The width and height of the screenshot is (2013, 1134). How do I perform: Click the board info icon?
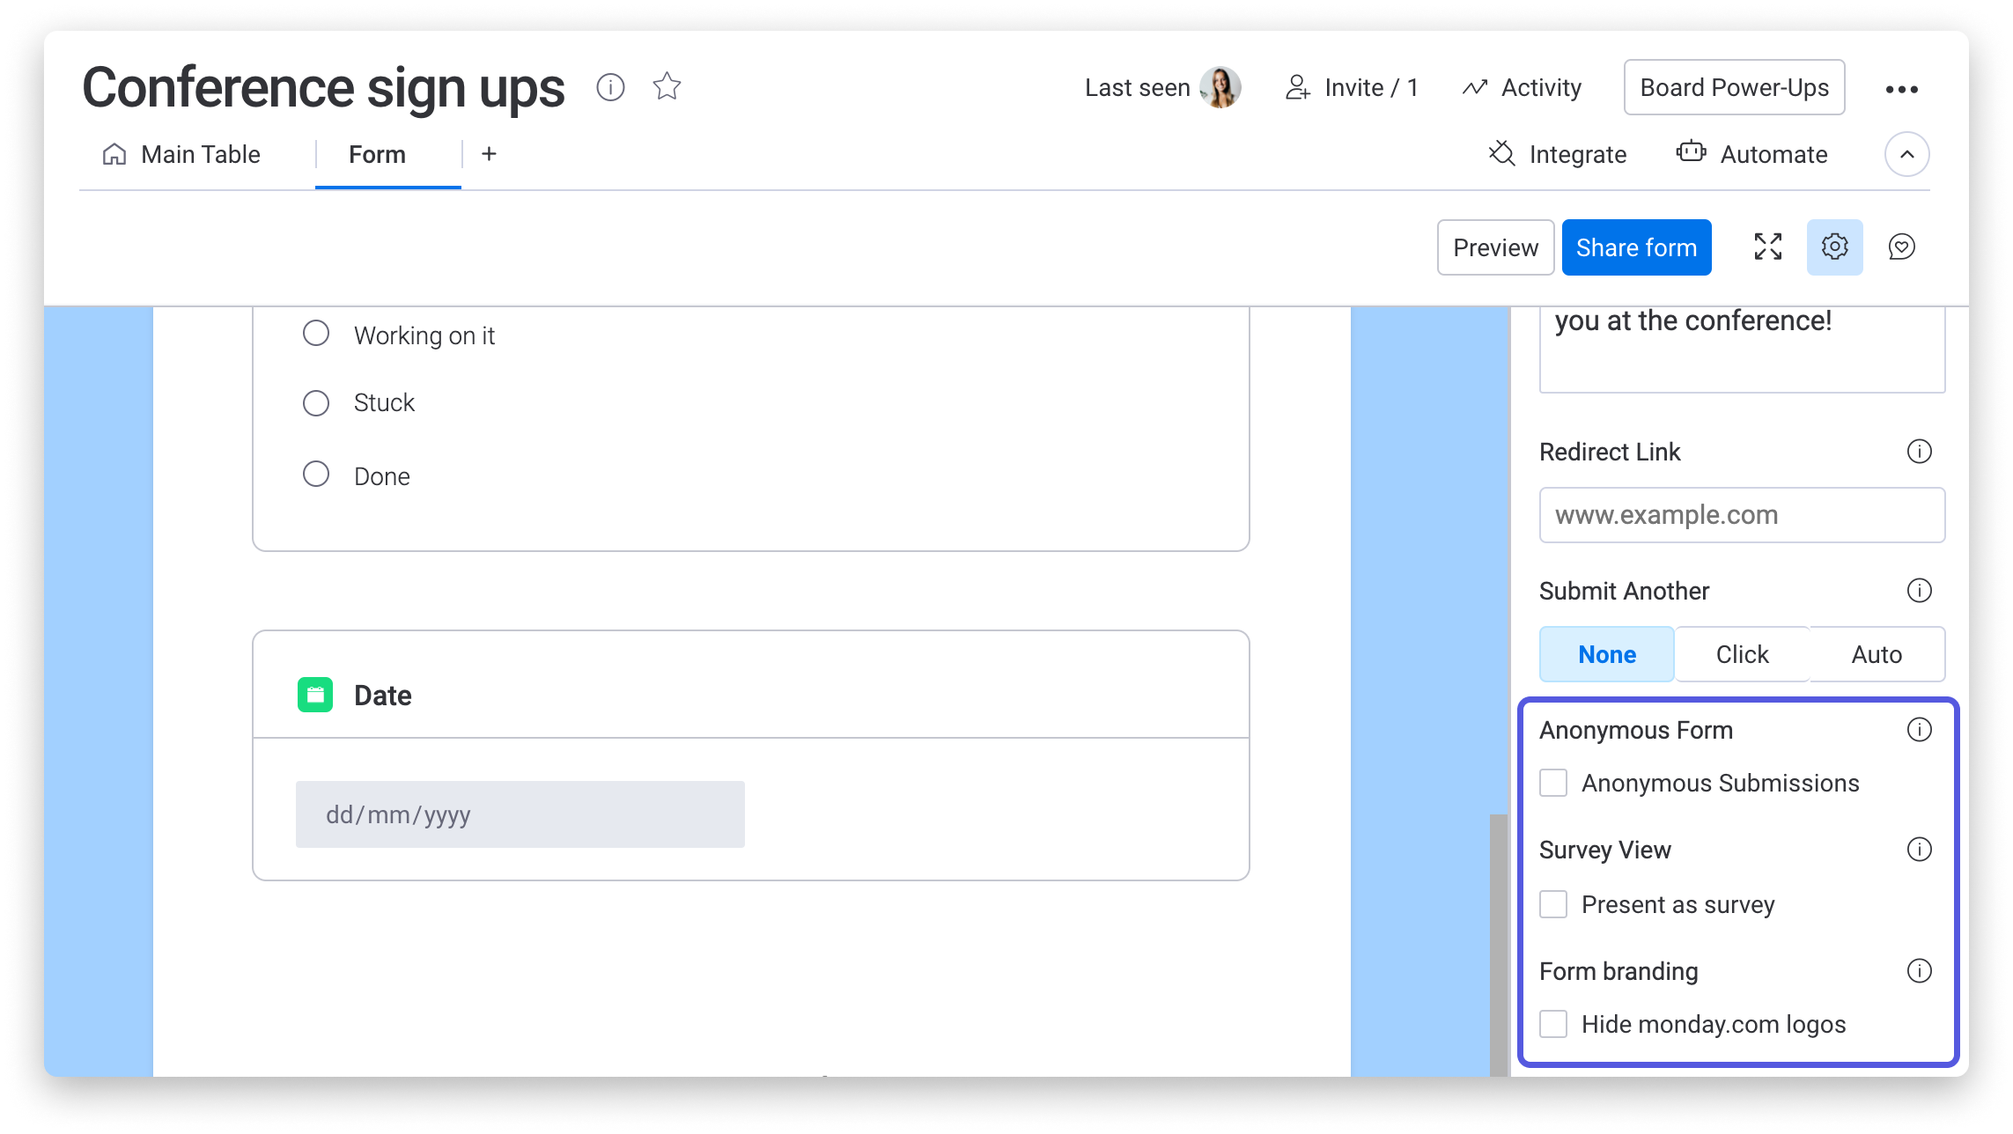pos(611,85)
